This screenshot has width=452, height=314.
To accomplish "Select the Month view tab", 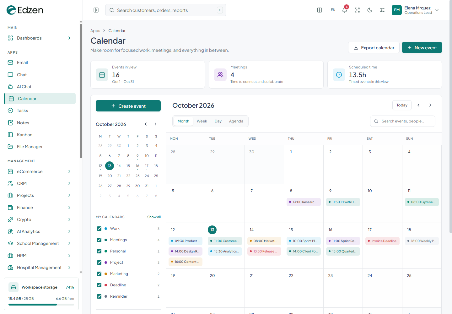I will click(x=183, y=121).
